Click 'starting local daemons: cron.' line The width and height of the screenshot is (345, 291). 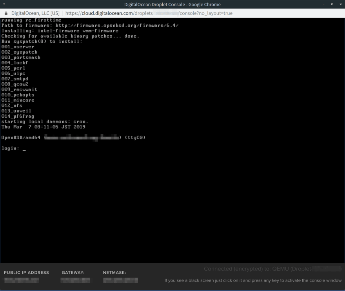(x=45, y=122)
